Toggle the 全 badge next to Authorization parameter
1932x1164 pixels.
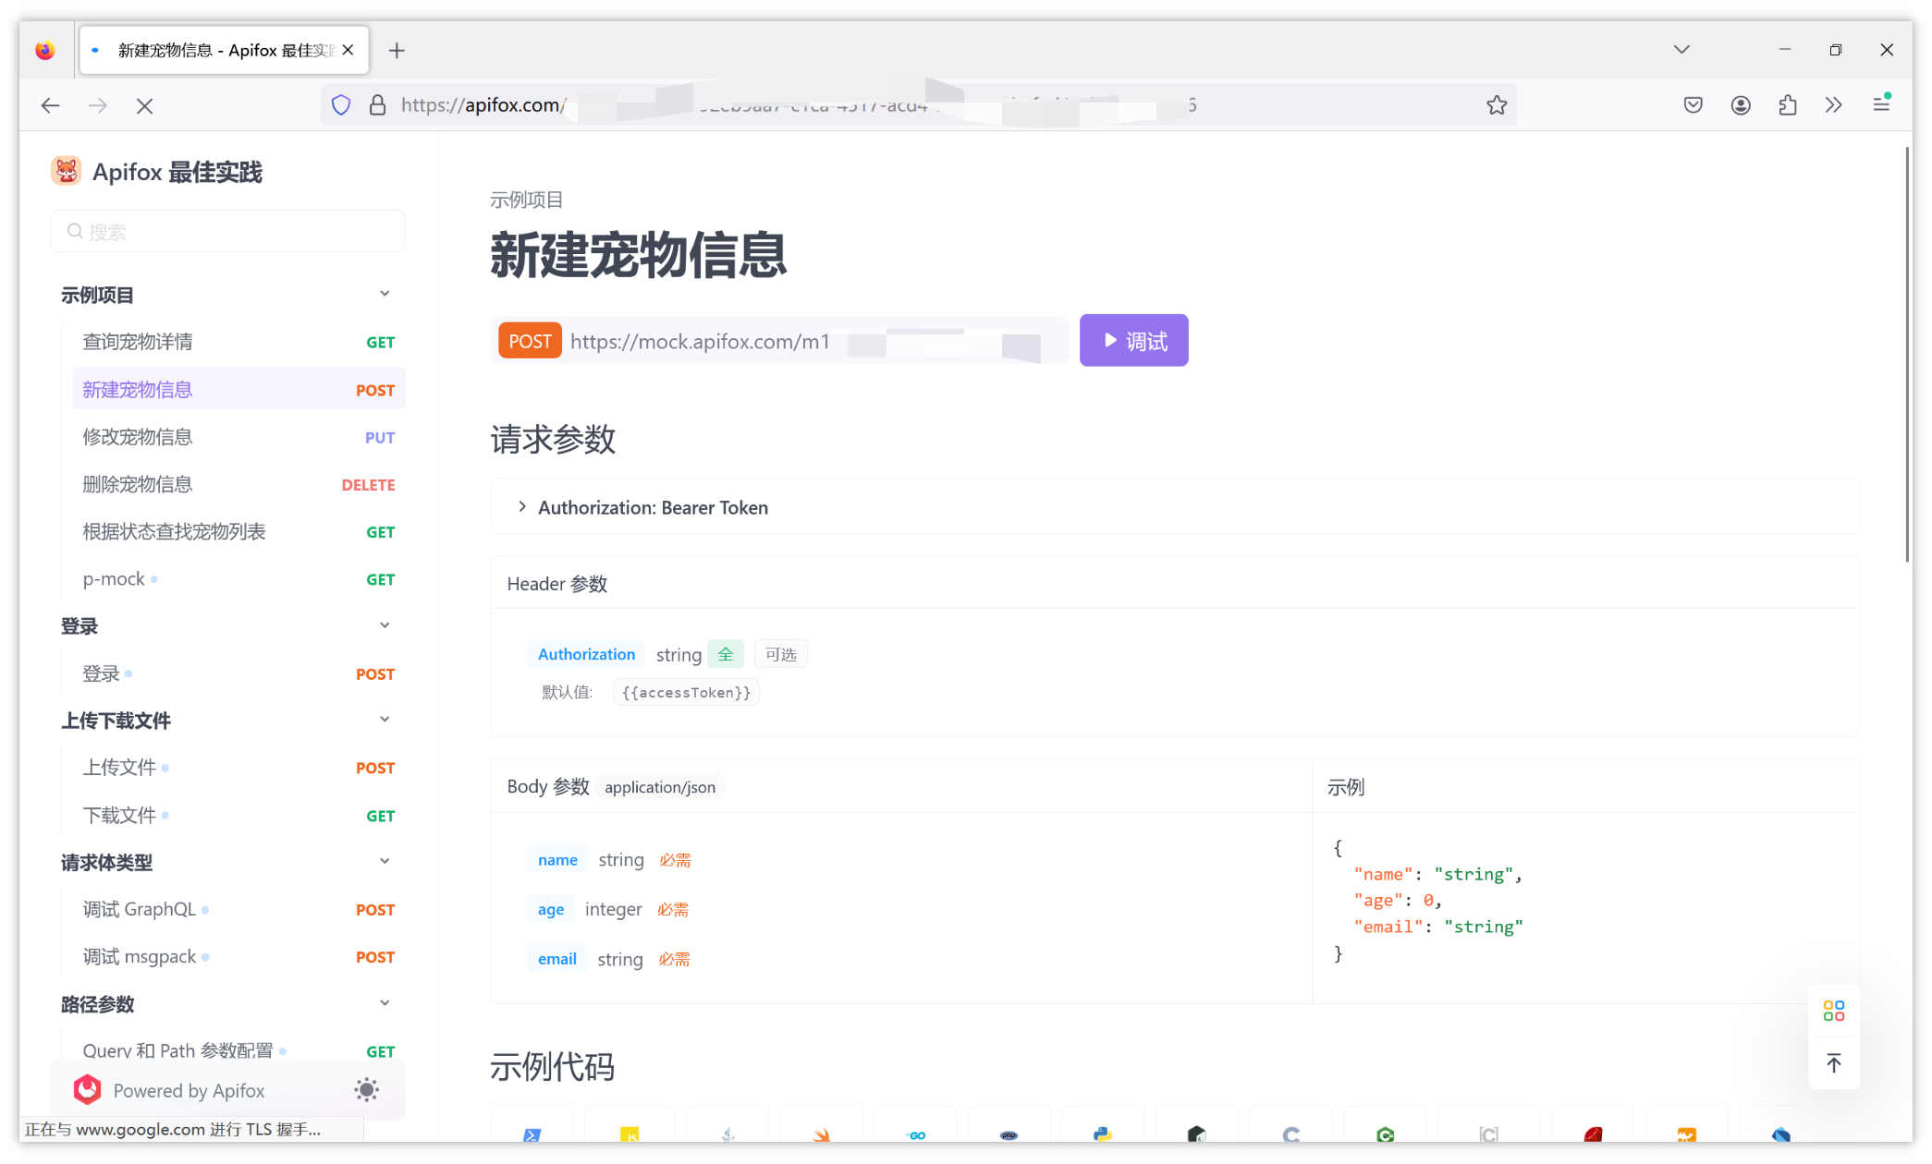click(726, 653)
